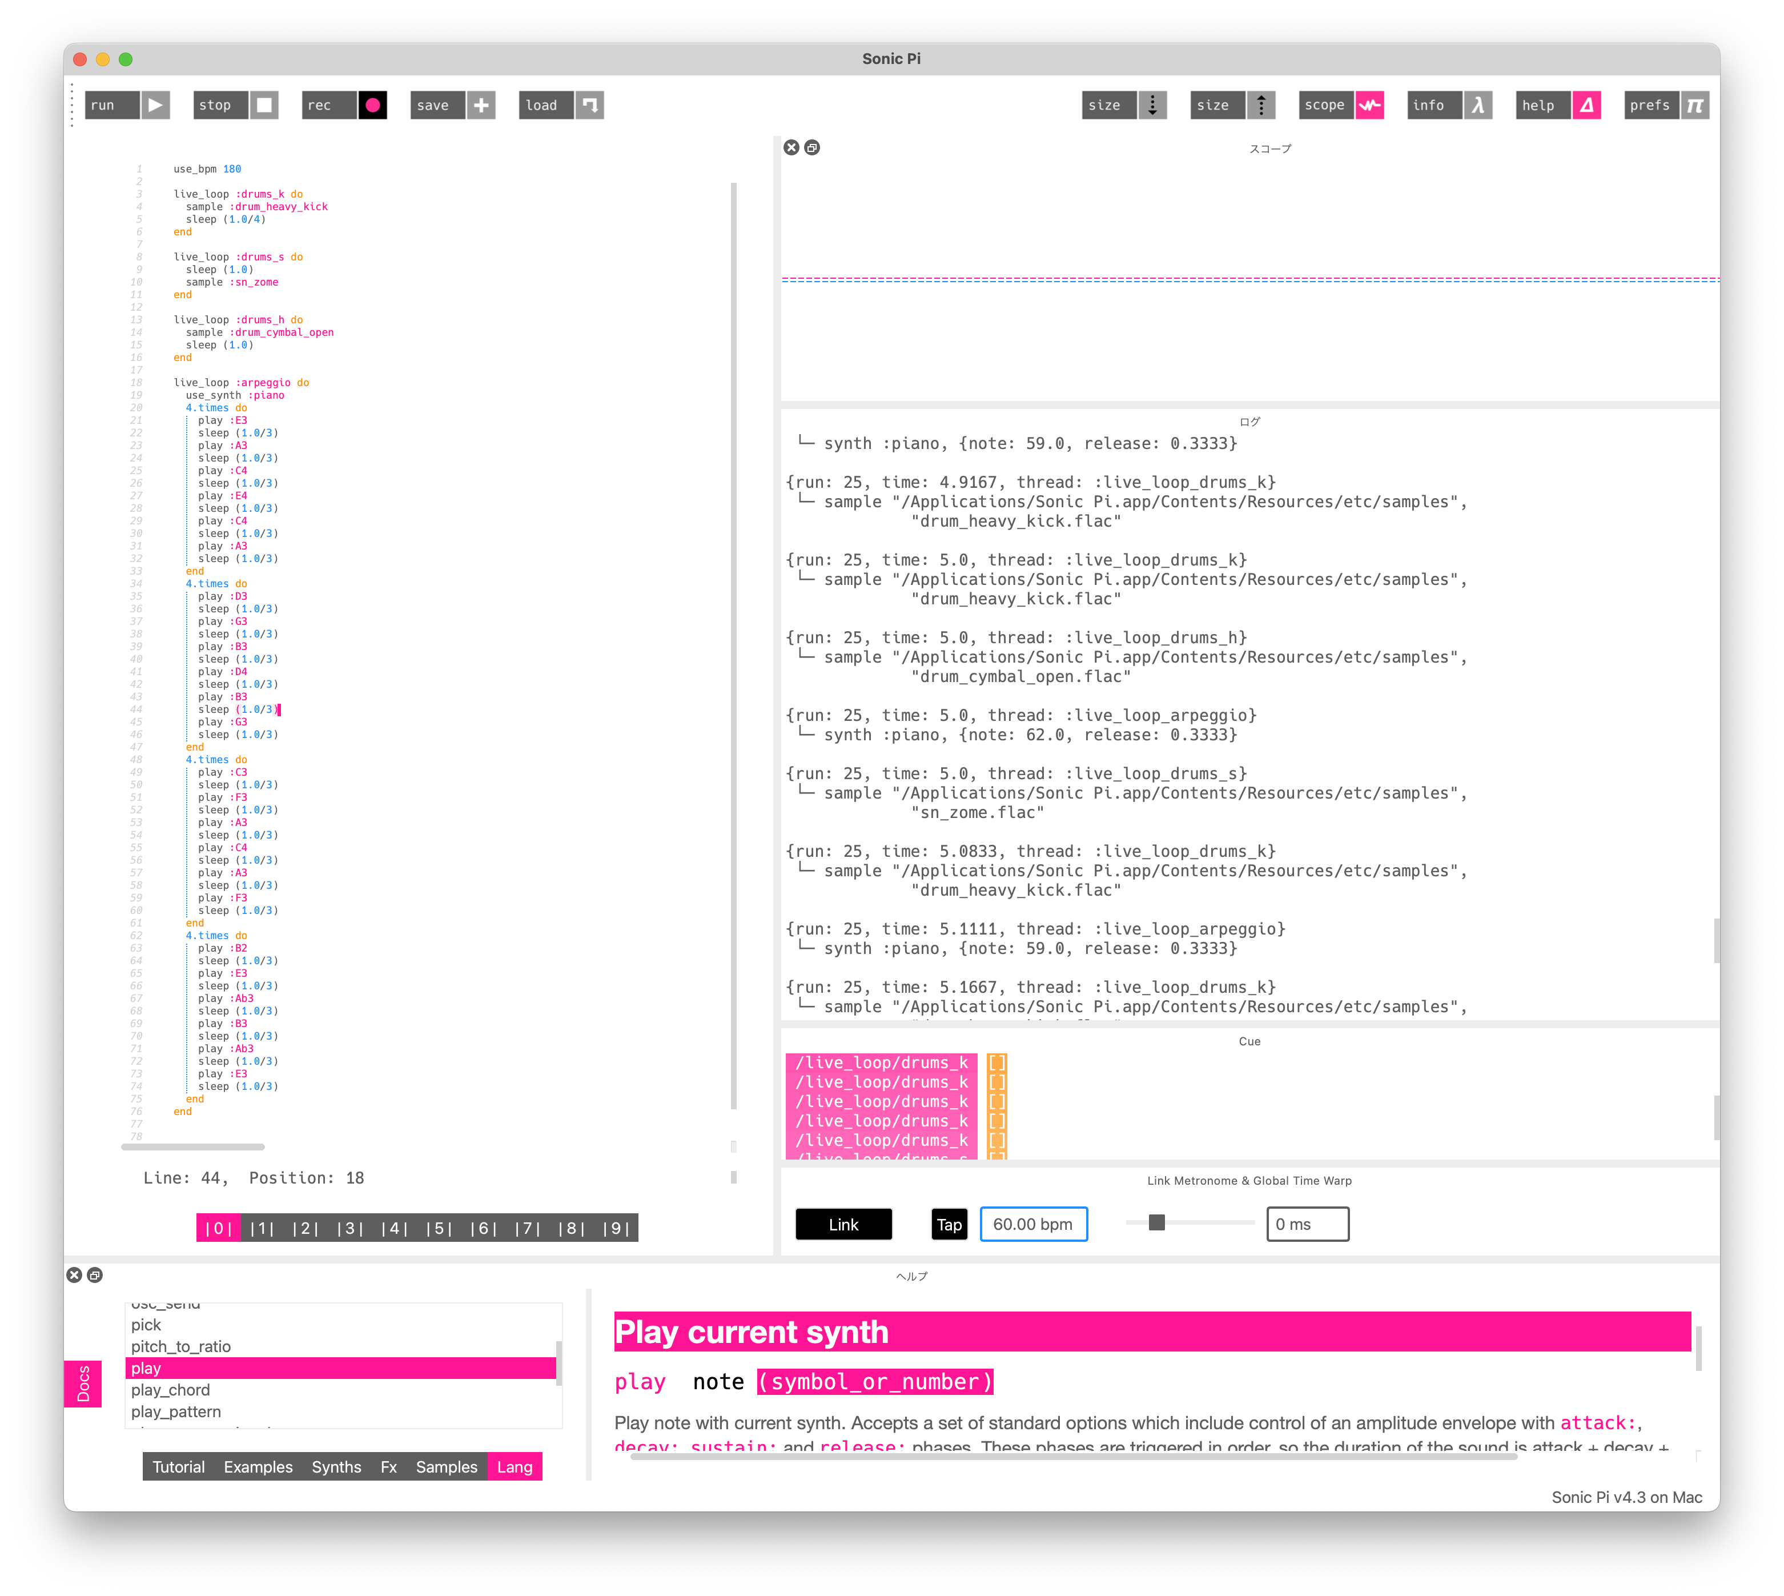1784x1596 pixels.
Task: Toggle the help panel button
Action: click(x=1586, y=105)
